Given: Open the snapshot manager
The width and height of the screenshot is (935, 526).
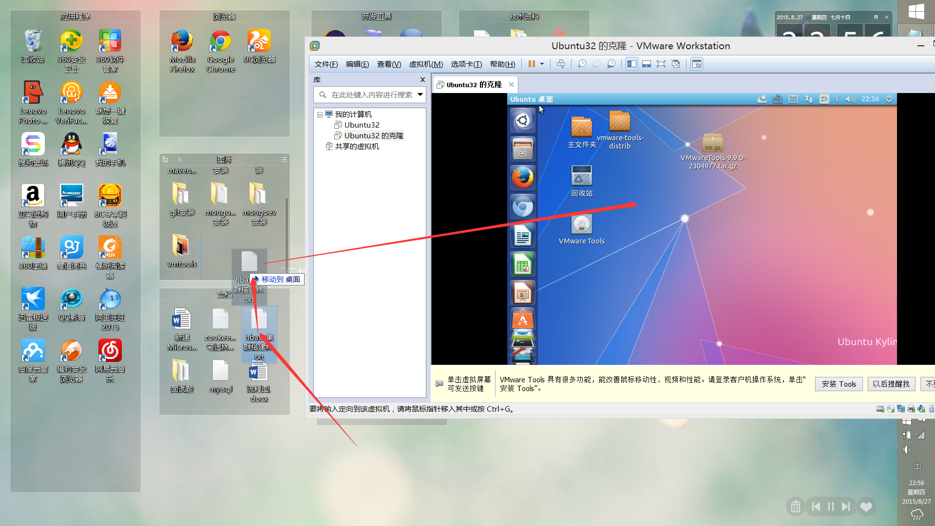Looking at the screenshot, I should (611, 64).
